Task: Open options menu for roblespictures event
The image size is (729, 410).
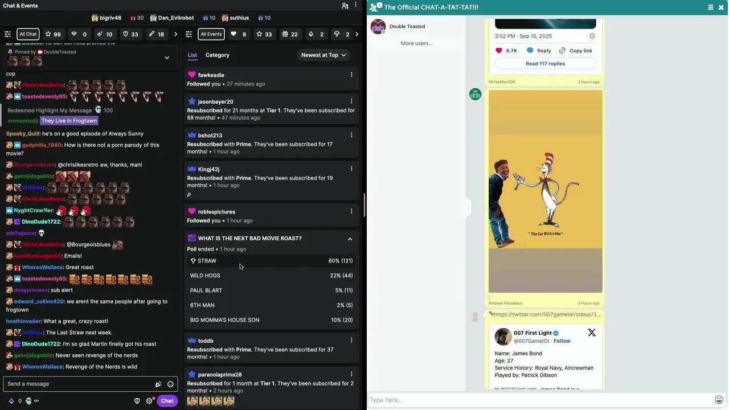Action: tap(351, 211)
